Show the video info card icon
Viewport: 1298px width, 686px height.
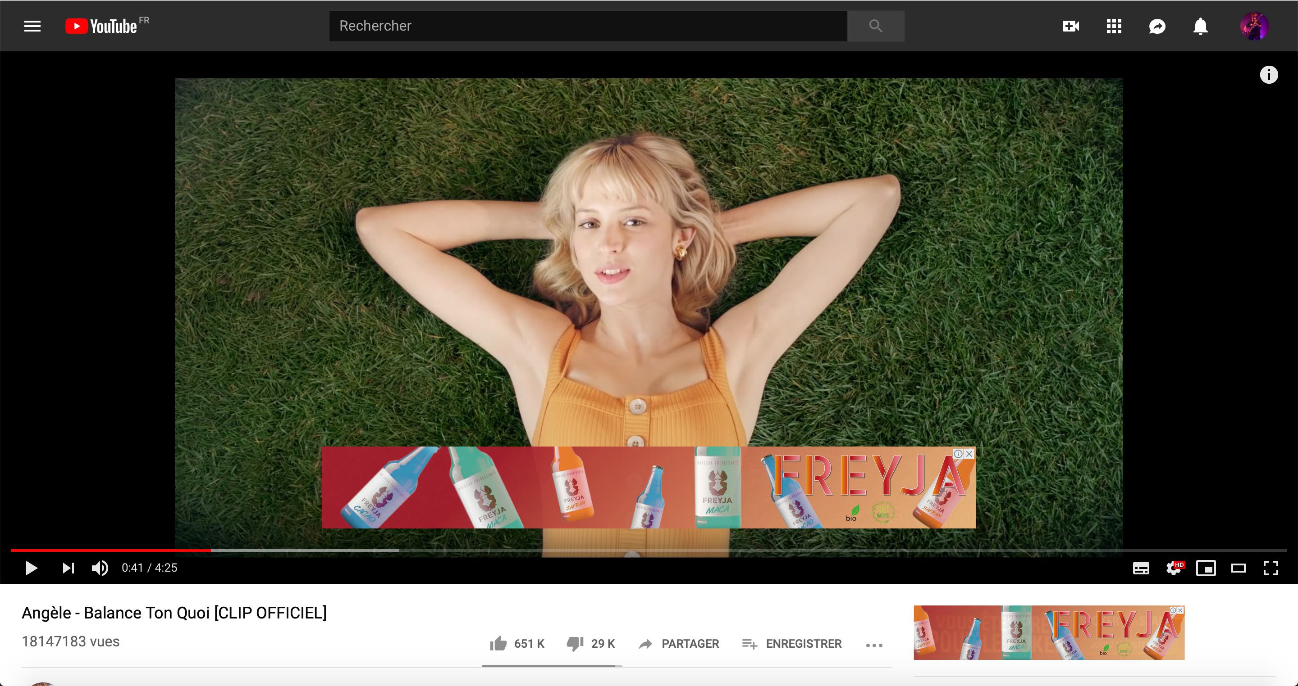pyautogui.click(x=1269, y=75)
